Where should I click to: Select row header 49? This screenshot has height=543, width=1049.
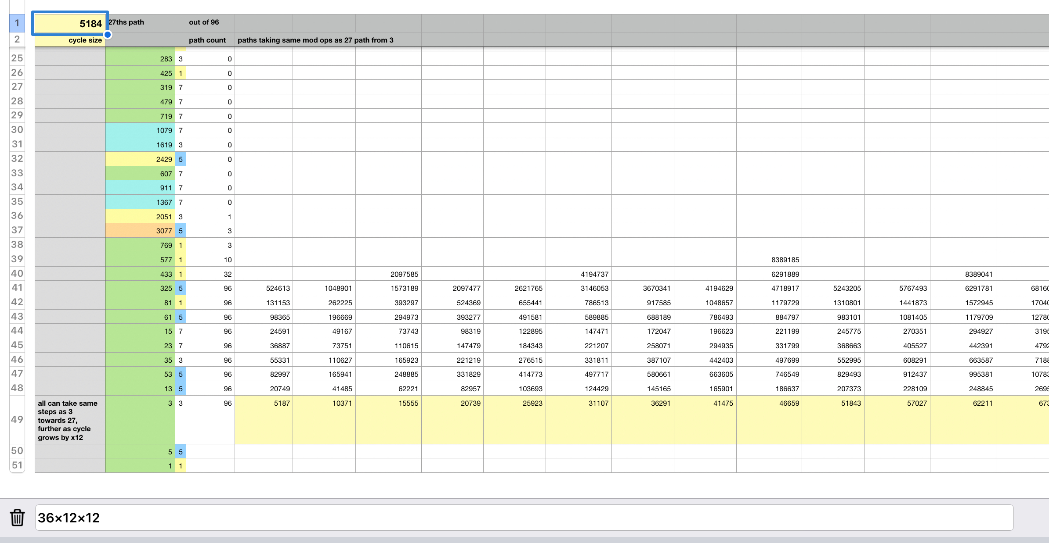17,419
